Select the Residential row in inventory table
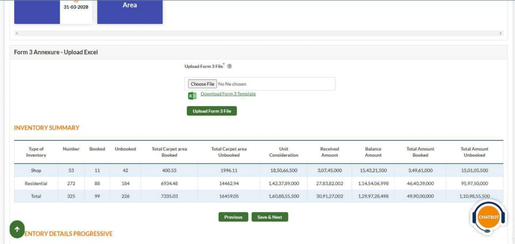This screenshot has height=244, width=515. pos(36,184)
